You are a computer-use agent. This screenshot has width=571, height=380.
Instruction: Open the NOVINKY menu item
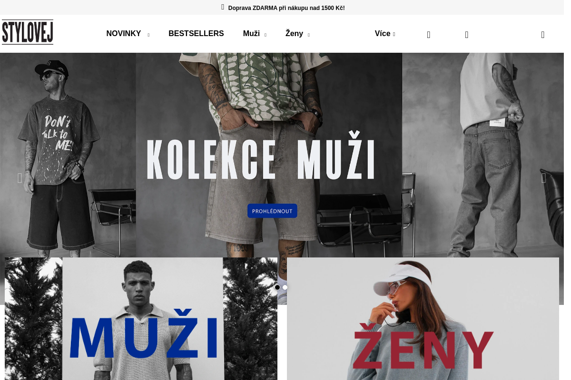point(124,34)
